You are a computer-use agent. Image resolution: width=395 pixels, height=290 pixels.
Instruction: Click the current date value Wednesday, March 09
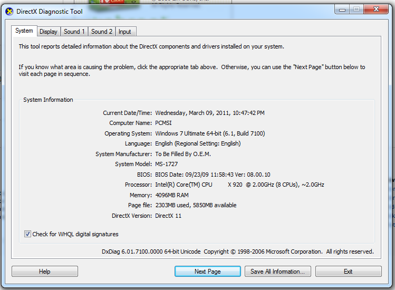click(184, 113)
